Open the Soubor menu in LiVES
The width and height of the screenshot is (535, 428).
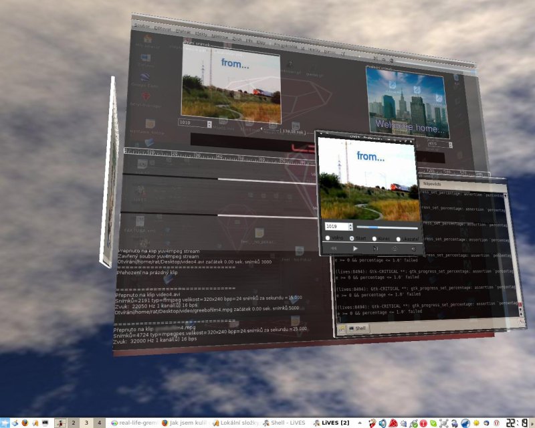pos(142,25)
